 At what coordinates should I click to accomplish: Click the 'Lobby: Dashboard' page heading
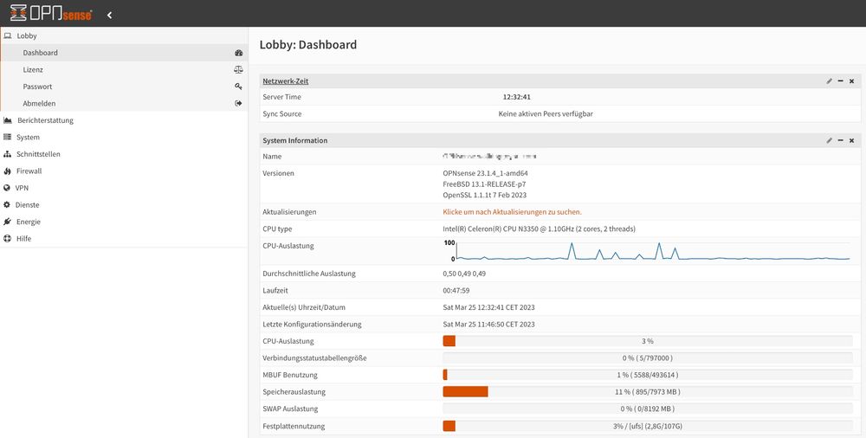click(x=308, y=45)
